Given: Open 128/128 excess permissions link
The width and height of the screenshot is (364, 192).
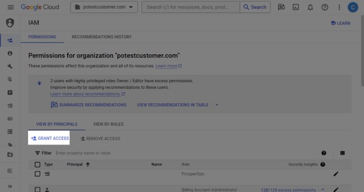Looking at the screenshot, I should click(x=288, y=190).
